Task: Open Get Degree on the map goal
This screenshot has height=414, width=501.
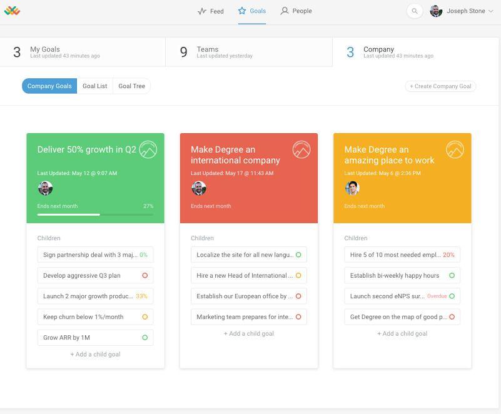Action: point(402,317)
